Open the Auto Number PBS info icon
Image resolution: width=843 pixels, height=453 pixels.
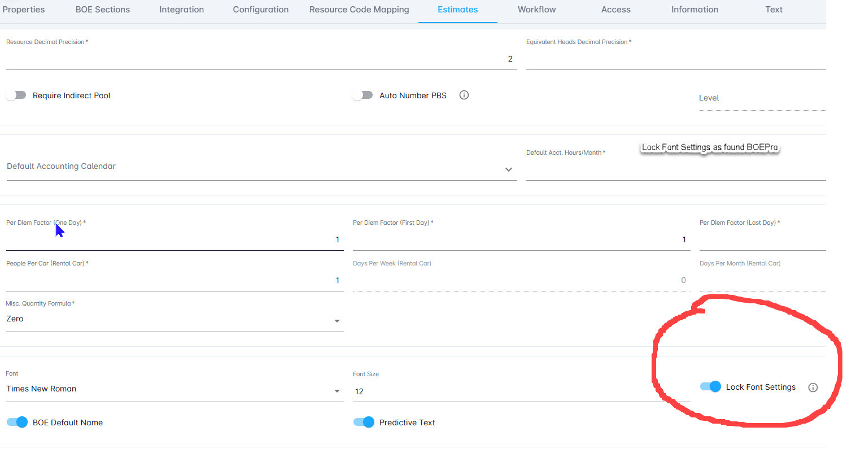(464, 95)
